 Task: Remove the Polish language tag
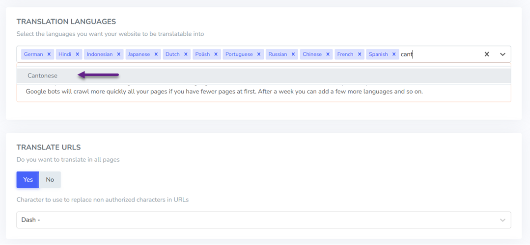[x=216, y=54]
